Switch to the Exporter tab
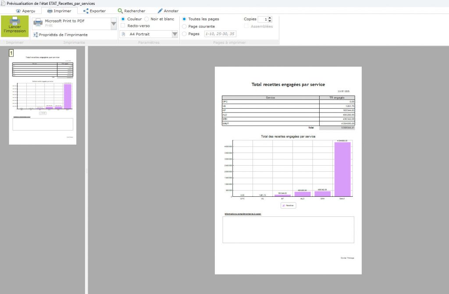449x294 pixels. coord(94,11)
